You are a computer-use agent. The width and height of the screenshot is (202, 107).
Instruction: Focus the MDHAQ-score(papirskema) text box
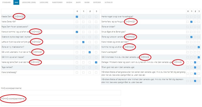point(61,103)
